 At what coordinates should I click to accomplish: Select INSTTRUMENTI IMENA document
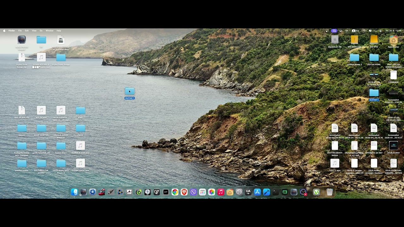click(x=335, y=146)
